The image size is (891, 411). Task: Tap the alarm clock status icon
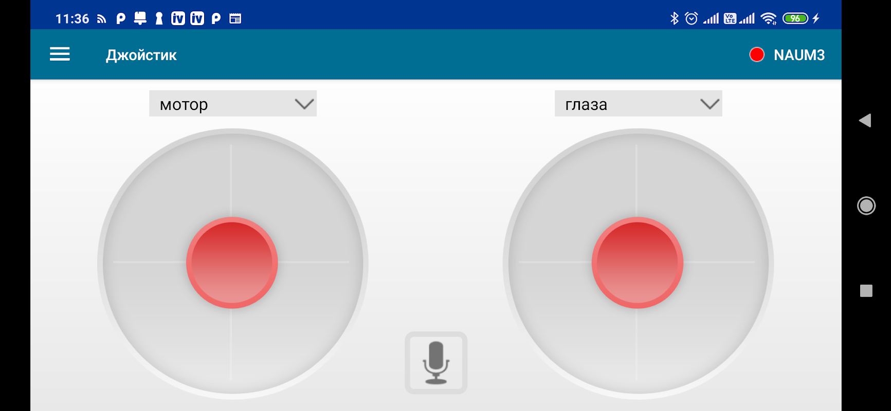(692, 18)
